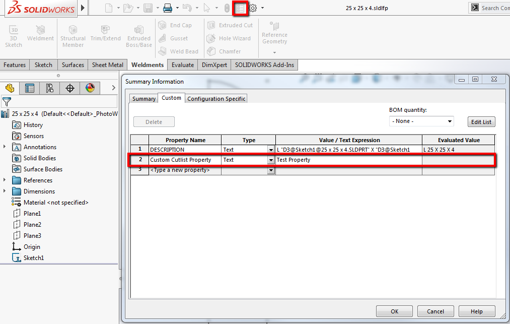Click the Hole Wizard tool
Image resolution: width=510 pixels, height=324 pixels.
229,38
